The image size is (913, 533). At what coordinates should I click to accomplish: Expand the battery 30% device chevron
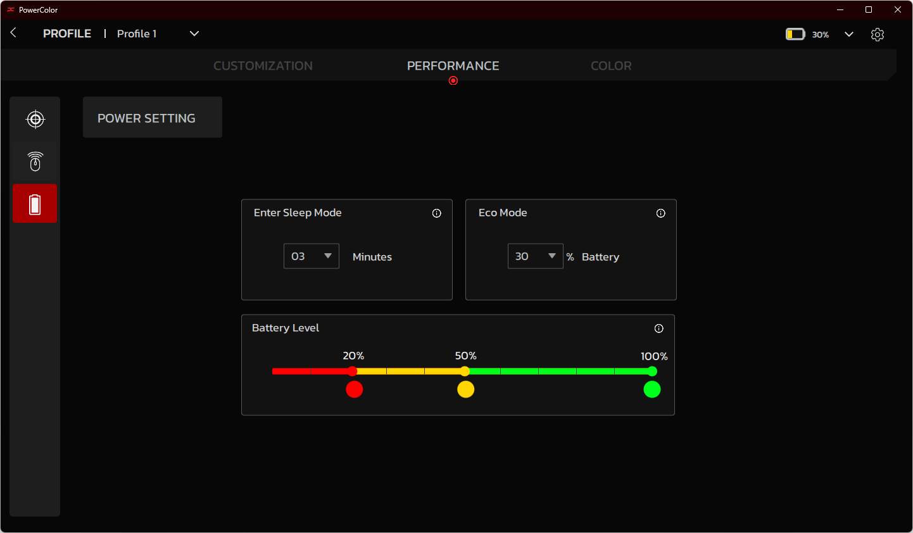pyautogui.click(x=848, y=34)
